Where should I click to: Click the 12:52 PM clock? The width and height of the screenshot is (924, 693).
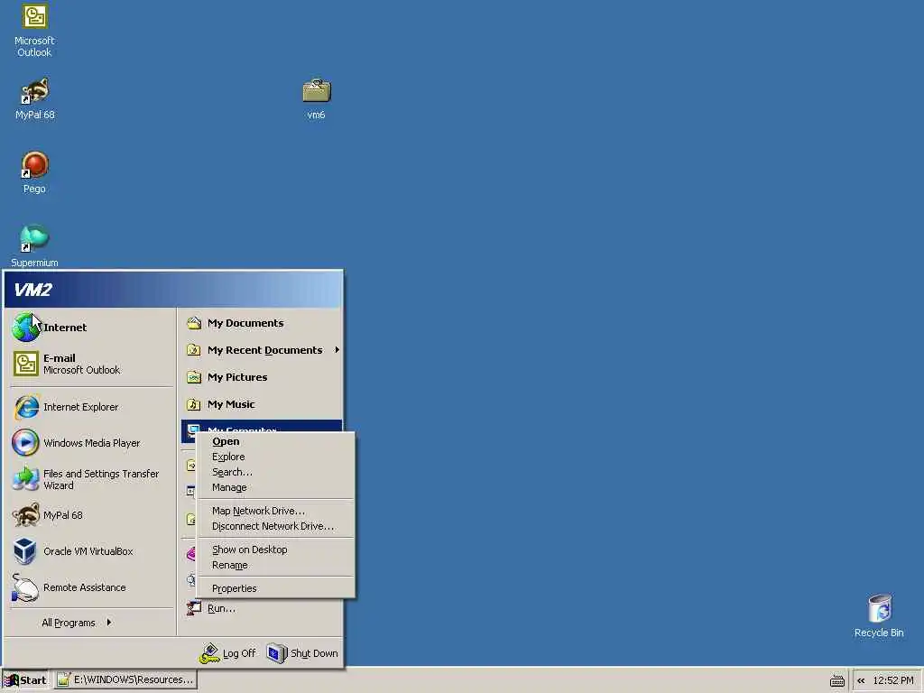(x=893, y=680)
